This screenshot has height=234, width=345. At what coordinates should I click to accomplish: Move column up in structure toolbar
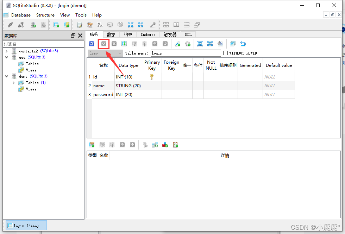pos(155,44)
